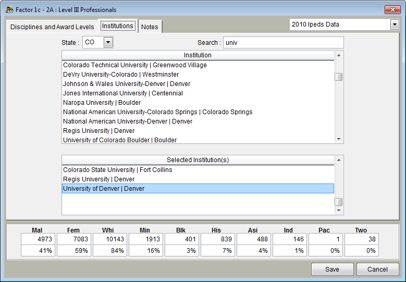
Task: Open the 2010 Ipeds Data dropdown
Action: [x=395, y=24]
